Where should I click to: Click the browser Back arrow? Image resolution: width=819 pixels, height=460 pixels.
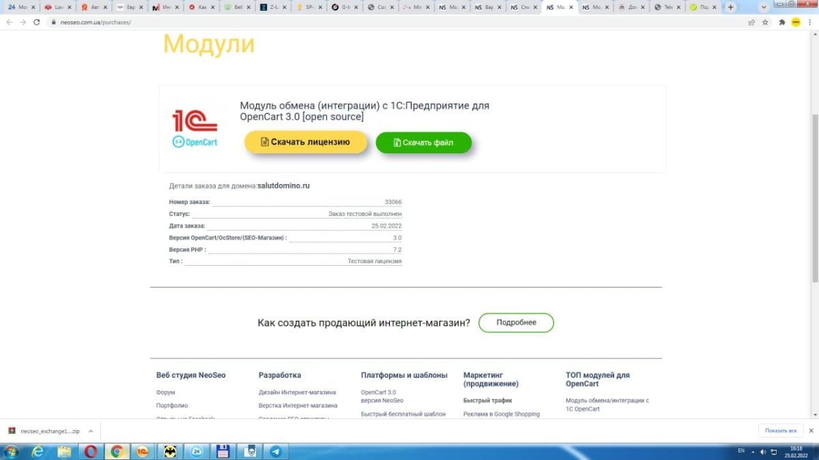pyautogui.click(x=9, y=22)
